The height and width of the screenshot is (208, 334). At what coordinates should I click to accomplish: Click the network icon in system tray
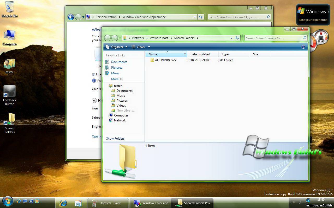pyautogui.click(x=308, y=200)
